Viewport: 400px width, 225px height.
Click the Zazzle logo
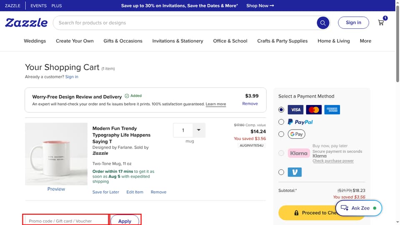(26, 22)
